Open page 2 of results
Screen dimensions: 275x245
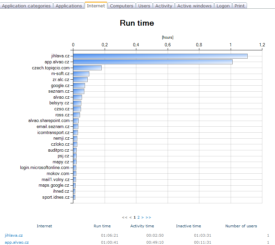[139, 217]
